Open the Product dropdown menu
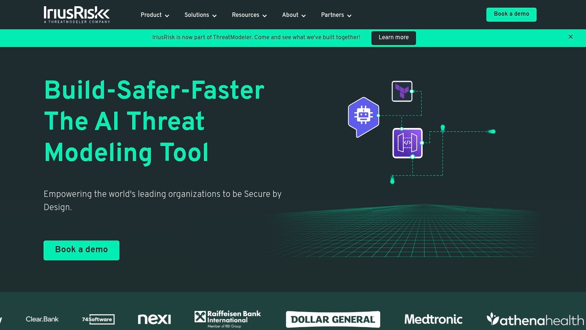 pos(155,15)
